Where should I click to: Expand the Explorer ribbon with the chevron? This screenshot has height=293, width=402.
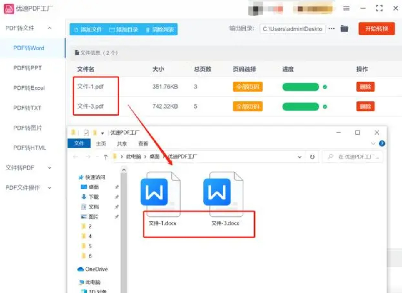[x=373, y=143]
